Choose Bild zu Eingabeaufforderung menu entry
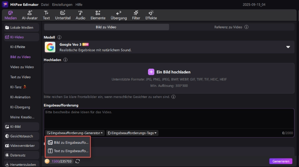The height and width of the screenshot is (167, 299). [68, 142]
